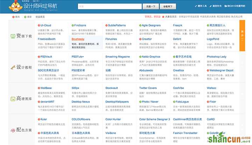Open the Creattica link
Image resolution: width=252 pixels, height=145 pixels.
pyautogui.click(x=178, y=71)
